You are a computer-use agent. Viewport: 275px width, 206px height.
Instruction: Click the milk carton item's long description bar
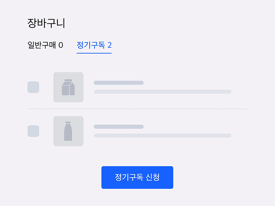(163, 92)
